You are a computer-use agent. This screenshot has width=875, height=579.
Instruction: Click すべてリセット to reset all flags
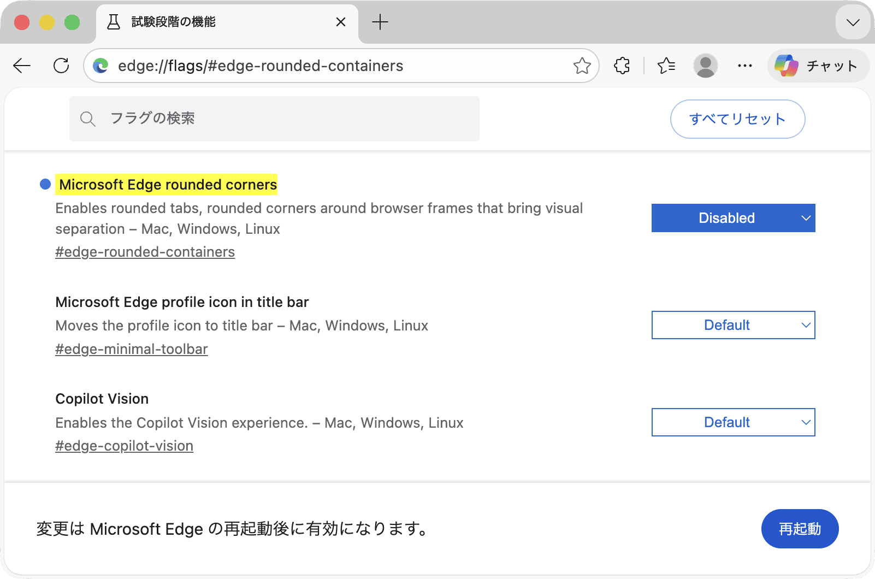pos(737,119)
